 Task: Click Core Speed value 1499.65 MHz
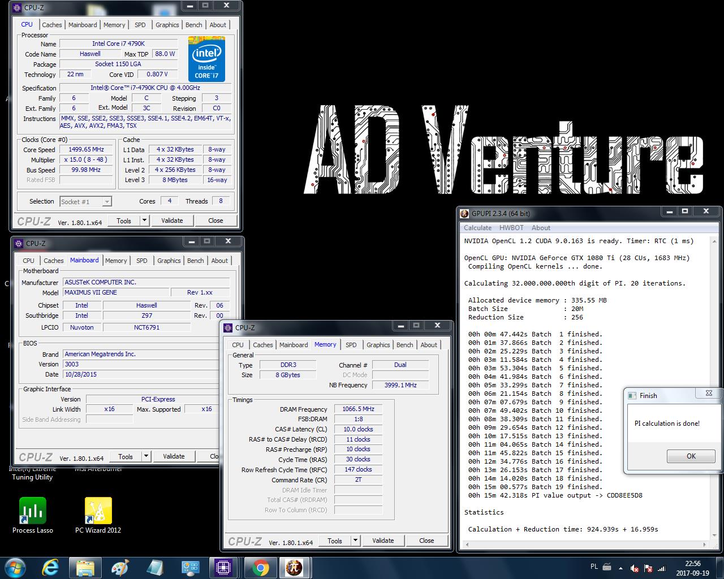87,149
